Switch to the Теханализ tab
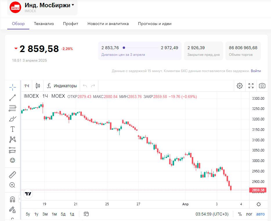The width and height of the screenshot is (271, 221). 44,24
